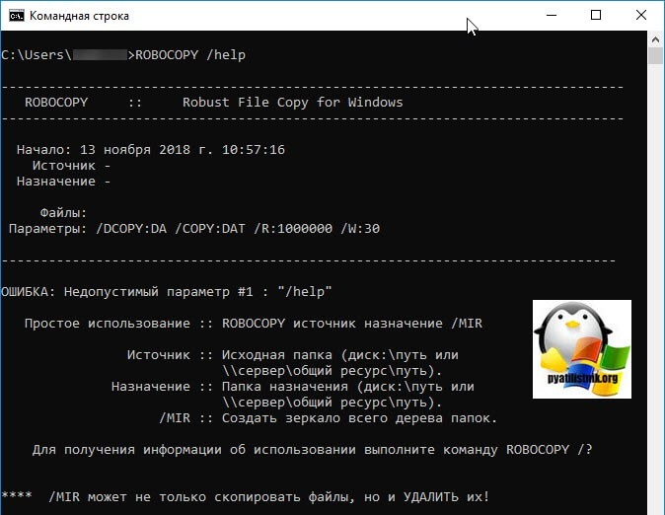Click the '/W:30' parameter text
This screenshot has height=515, width=665.
pyautogui.click(x=360, y=229)
